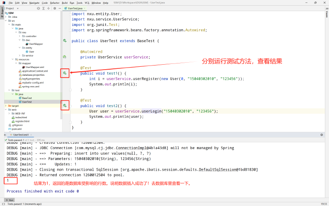Image resolution: width=329 pixels, height=206 pixels.
Task: Expand the service package
Action: 20,56
